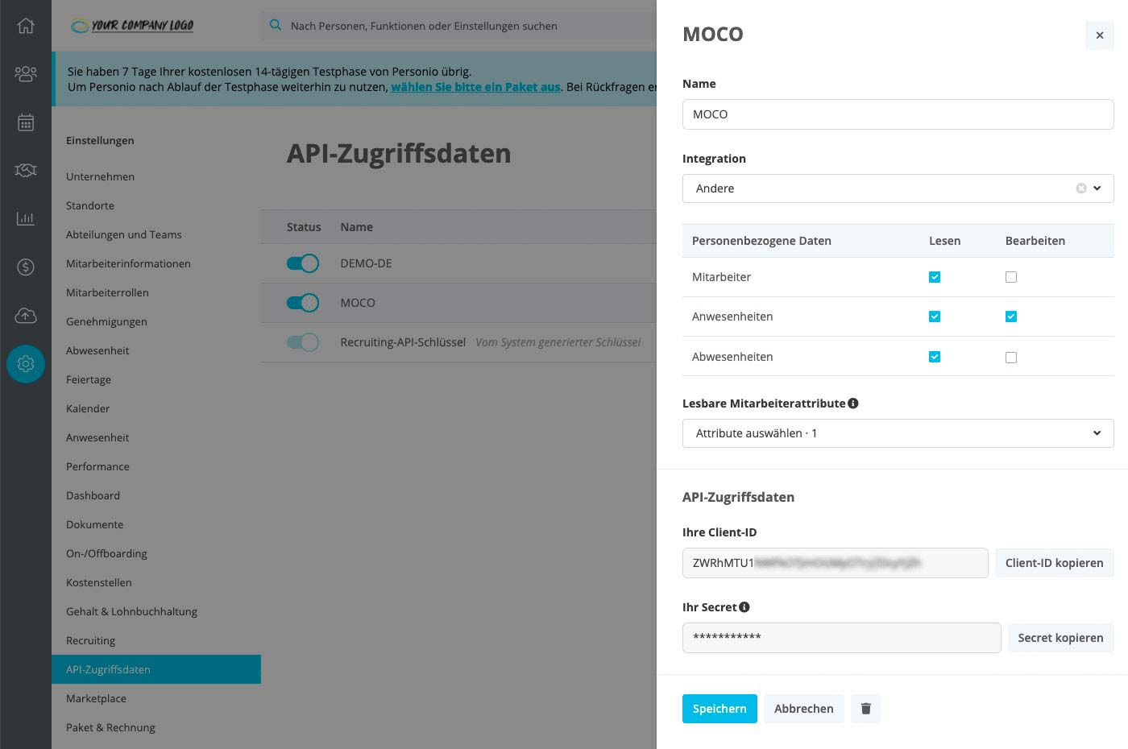Click the Client-ID field
1128x749 pixels.
(x=835, y=563)
